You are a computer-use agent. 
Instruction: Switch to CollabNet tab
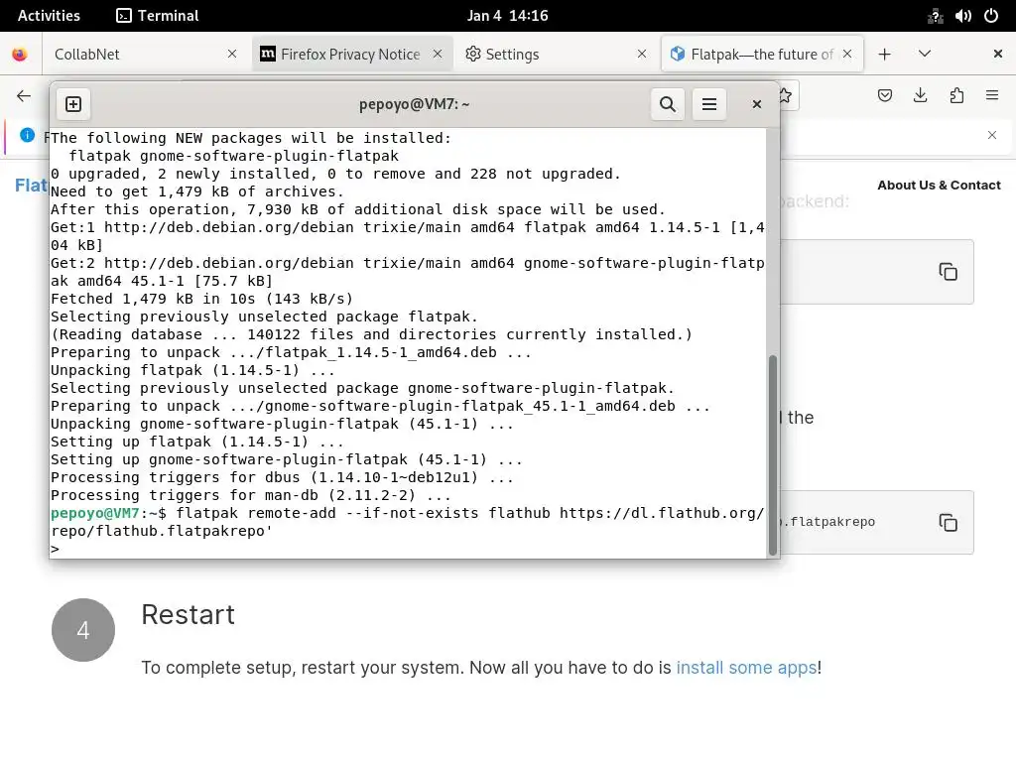click(146, 54)
